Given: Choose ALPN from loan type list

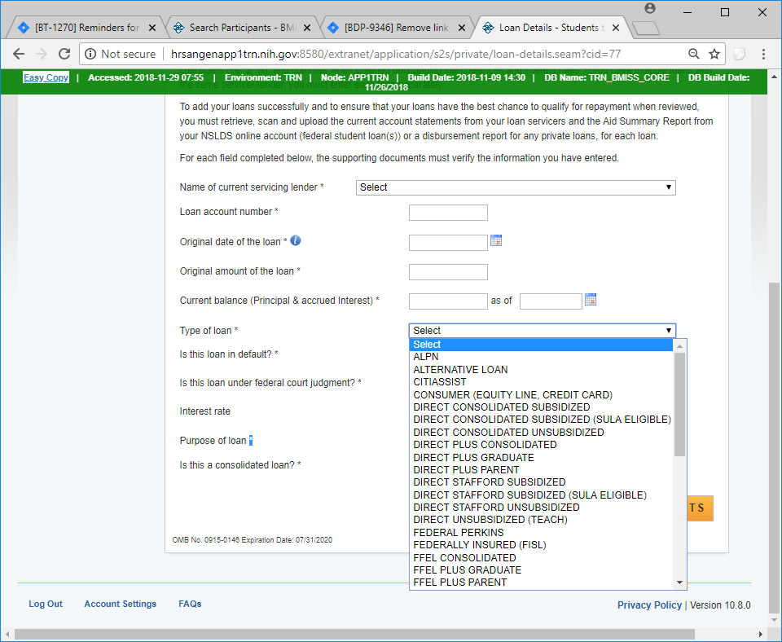Looking at the screenshot, I should tap(541, 357).
